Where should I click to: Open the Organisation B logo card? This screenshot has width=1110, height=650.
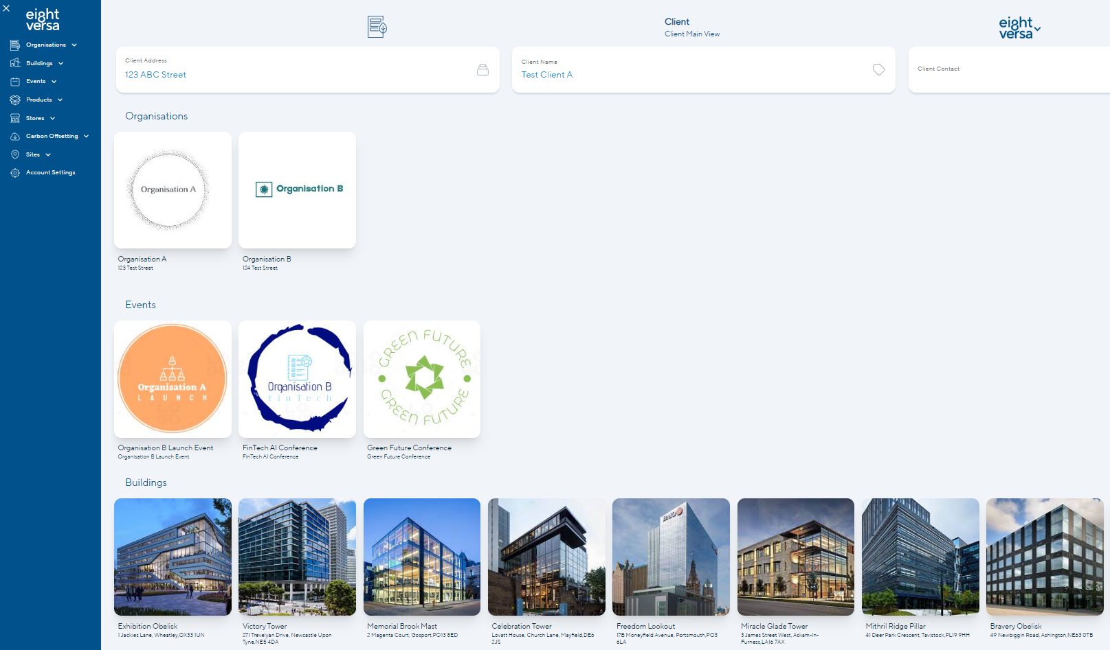tap(297, 190)
